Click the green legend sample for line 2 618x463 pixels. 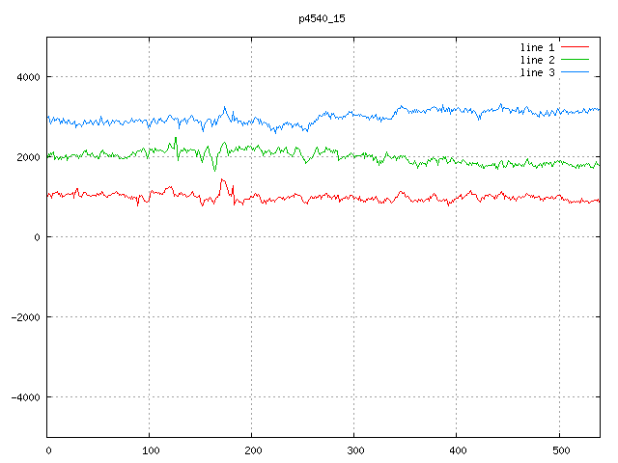[x=575, y=60]
